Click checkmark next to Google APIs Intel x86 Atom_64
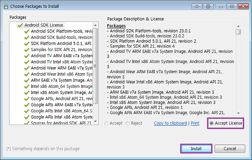The width and height of the screenshot is (252, 160). [x=27, y=111]
